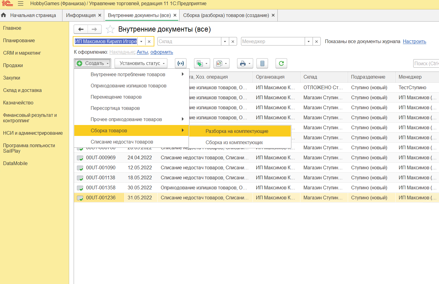Click the Поиск search field

click(x=426, y=63)
